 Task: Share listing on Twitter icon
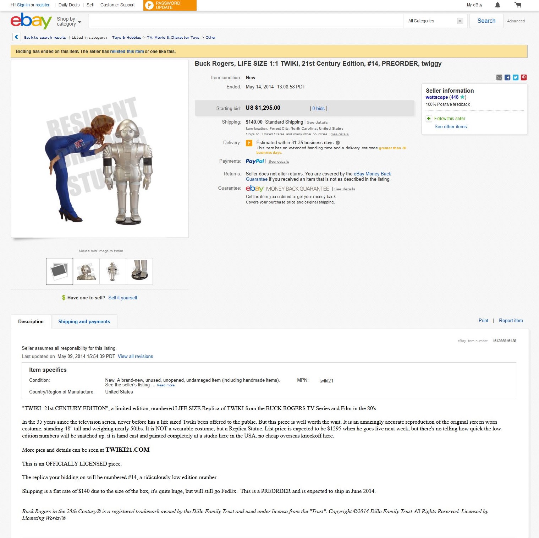[516, 77]
